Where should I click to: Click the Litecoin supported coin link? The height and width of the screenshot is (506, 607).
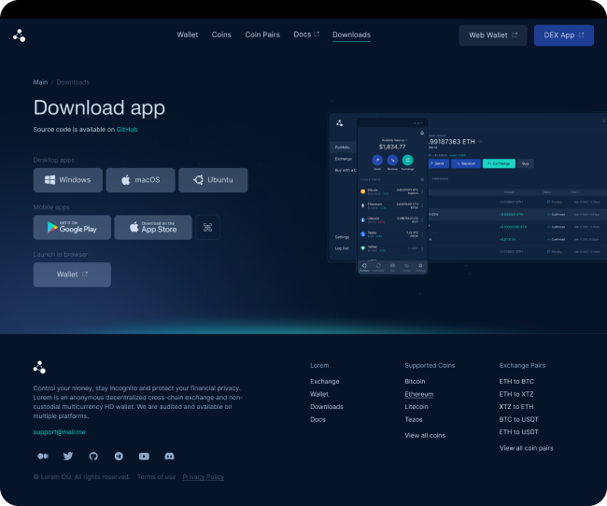[x=416, y=407]
